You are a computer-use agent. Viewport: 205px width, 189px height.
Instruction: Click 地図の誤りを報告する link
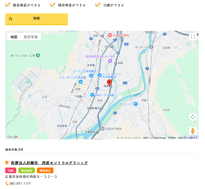(x=188, y=138)
